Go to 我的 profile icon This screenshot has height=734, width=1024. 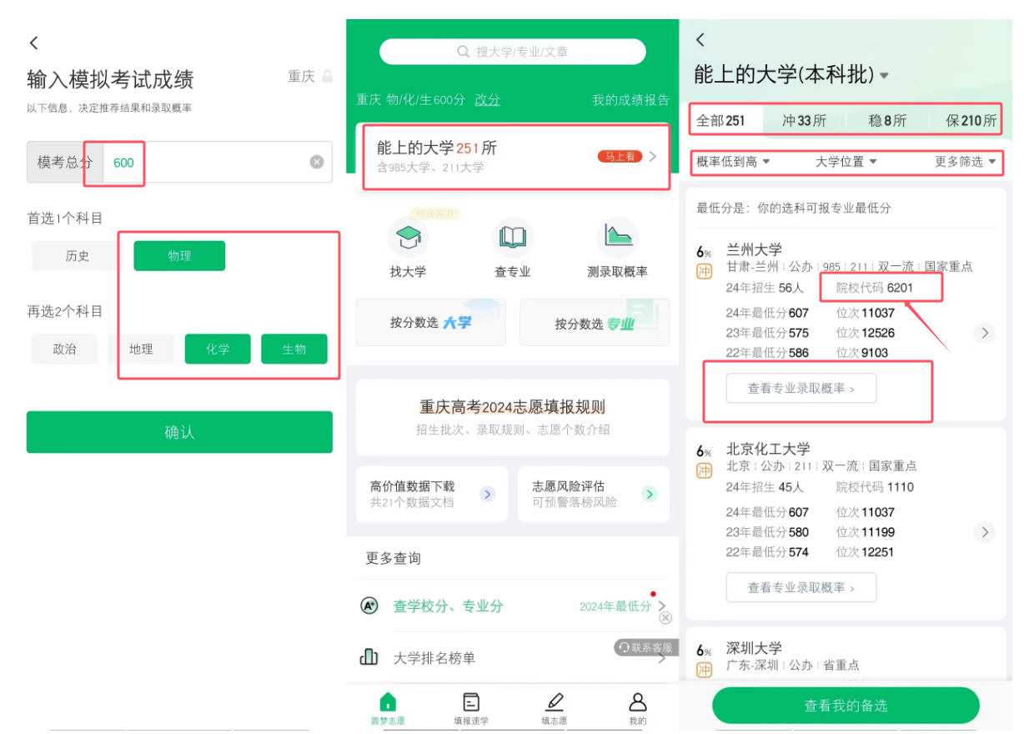638,702
